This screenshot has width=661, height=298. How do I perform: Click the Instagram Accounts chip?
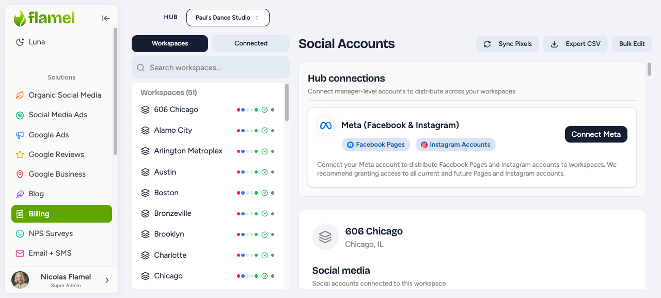[x=455, y=145]
